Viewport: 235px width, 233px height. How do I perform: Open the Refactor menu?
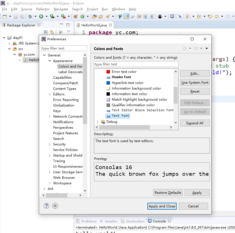(43, 9)
